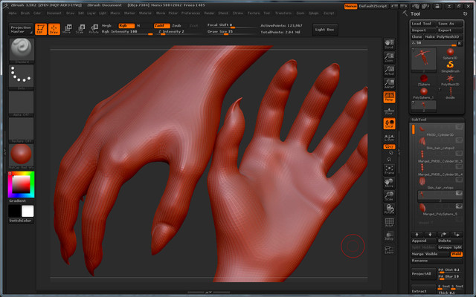
Task: Open the Preferences menu
Action: point(190,13)
